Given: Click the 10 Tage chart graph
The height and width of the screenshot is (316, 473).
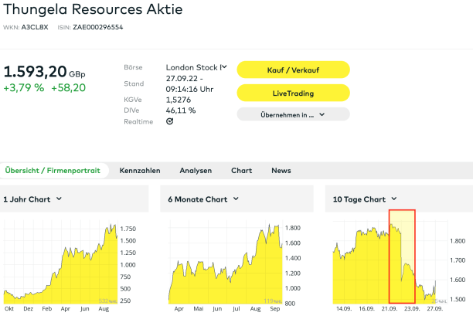Looking at the screenshot, I should (x=390, y=263).
